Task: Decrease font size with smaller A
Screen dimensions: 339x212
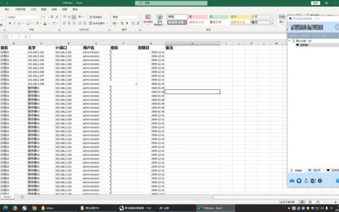Action: (x=57, y=17)
